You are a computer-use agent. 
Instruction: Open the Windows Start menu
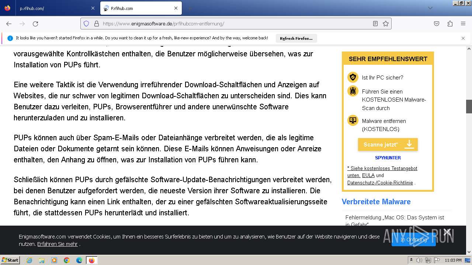click(10, 260)
